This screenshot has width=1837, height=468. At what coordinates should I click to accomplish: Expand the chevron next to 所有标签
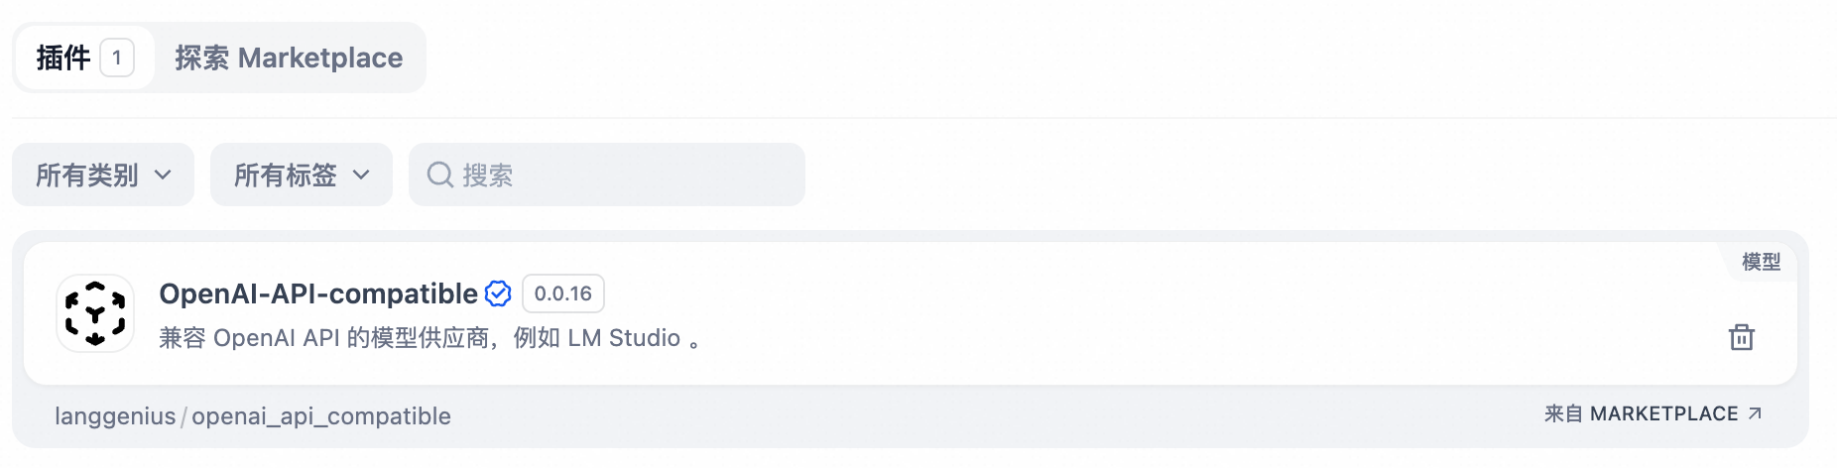tap(361, 175)
